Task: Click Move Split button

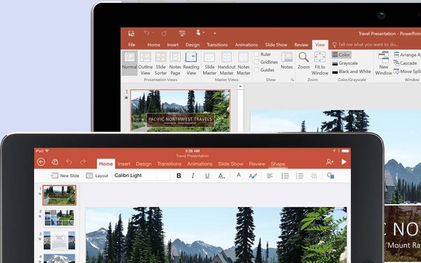Action: point(407,72)
